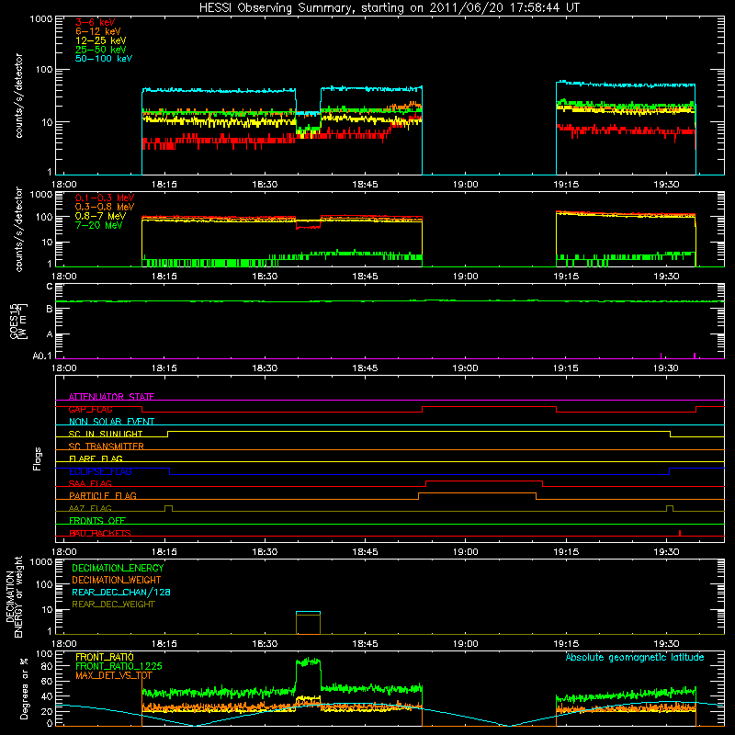The height and width of the screenshot is (735, 735).
Task: Click the MAX_DET_VS_TOT legend label
Action: click(114, 675)
